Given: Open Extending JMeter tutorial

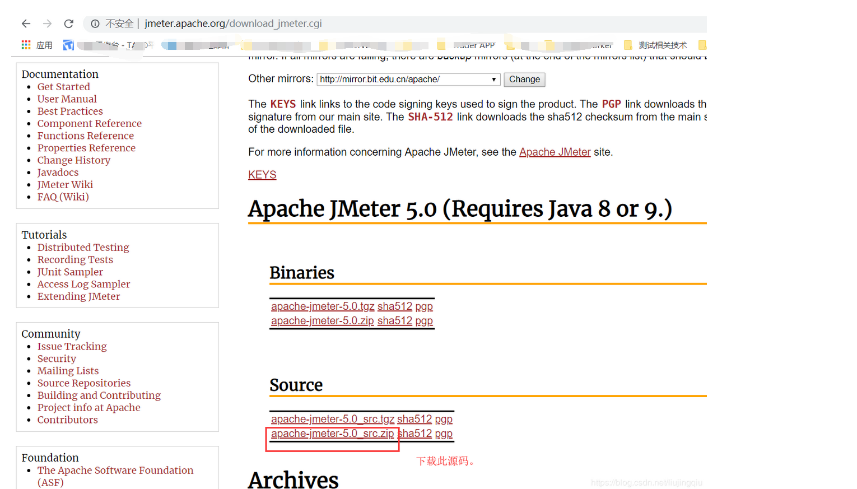Looking at the screenshot, I should pos(78,297).
